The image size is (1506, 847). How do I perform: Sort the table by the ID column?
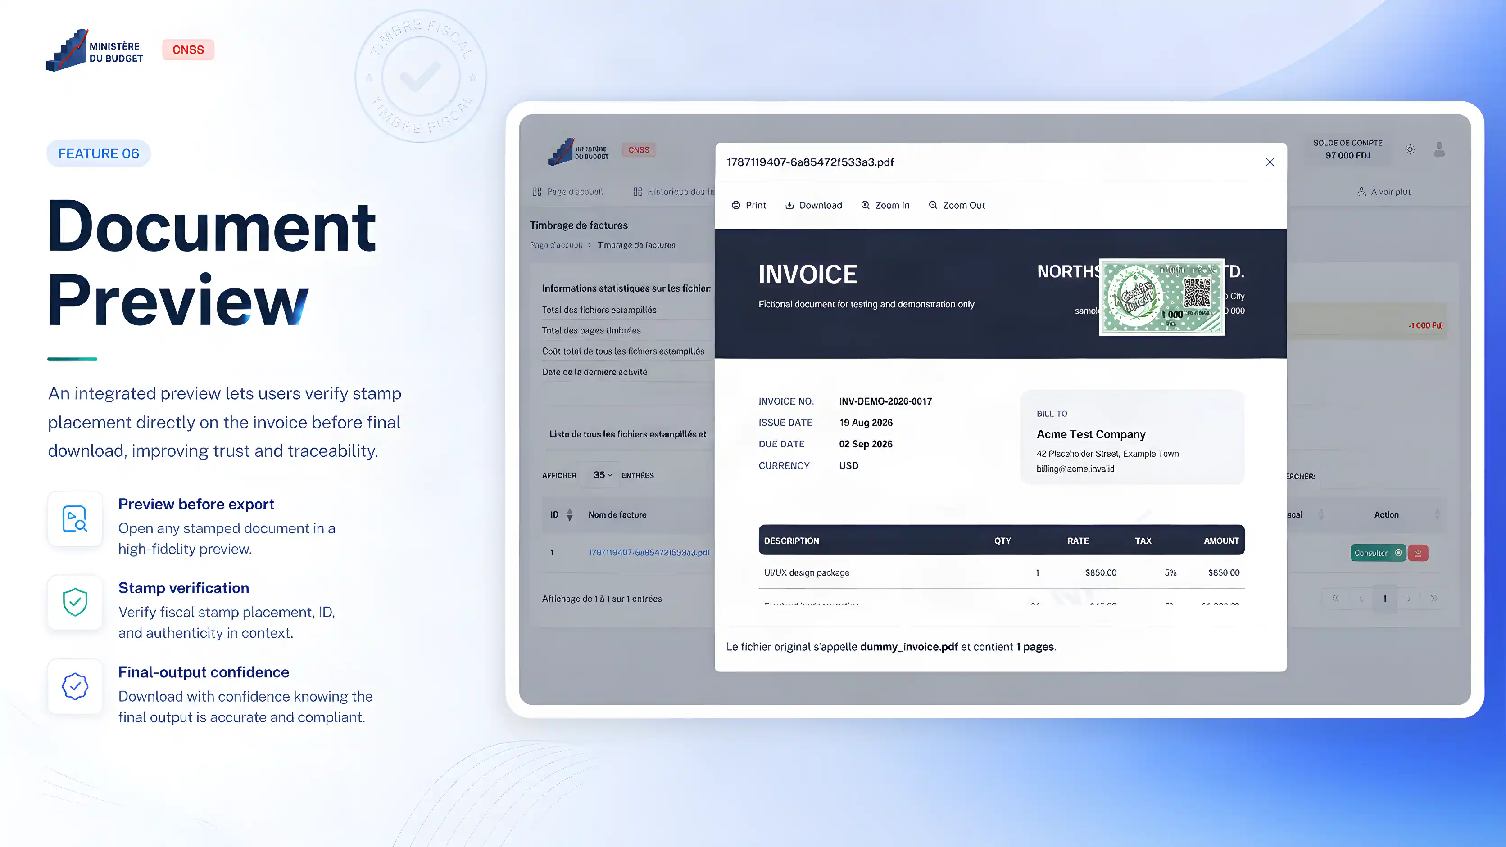coord(561,514)
